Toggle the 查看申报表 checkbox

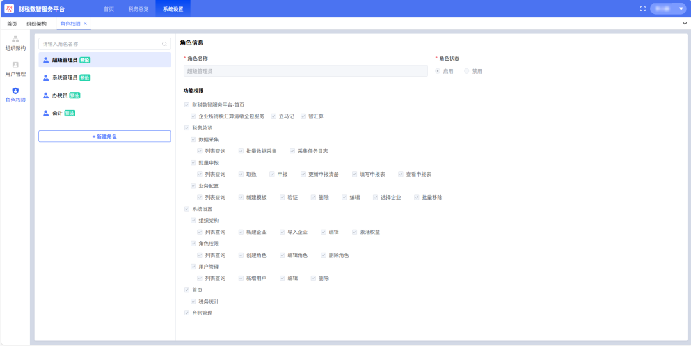pyautogui.click(x=401, y=174)
